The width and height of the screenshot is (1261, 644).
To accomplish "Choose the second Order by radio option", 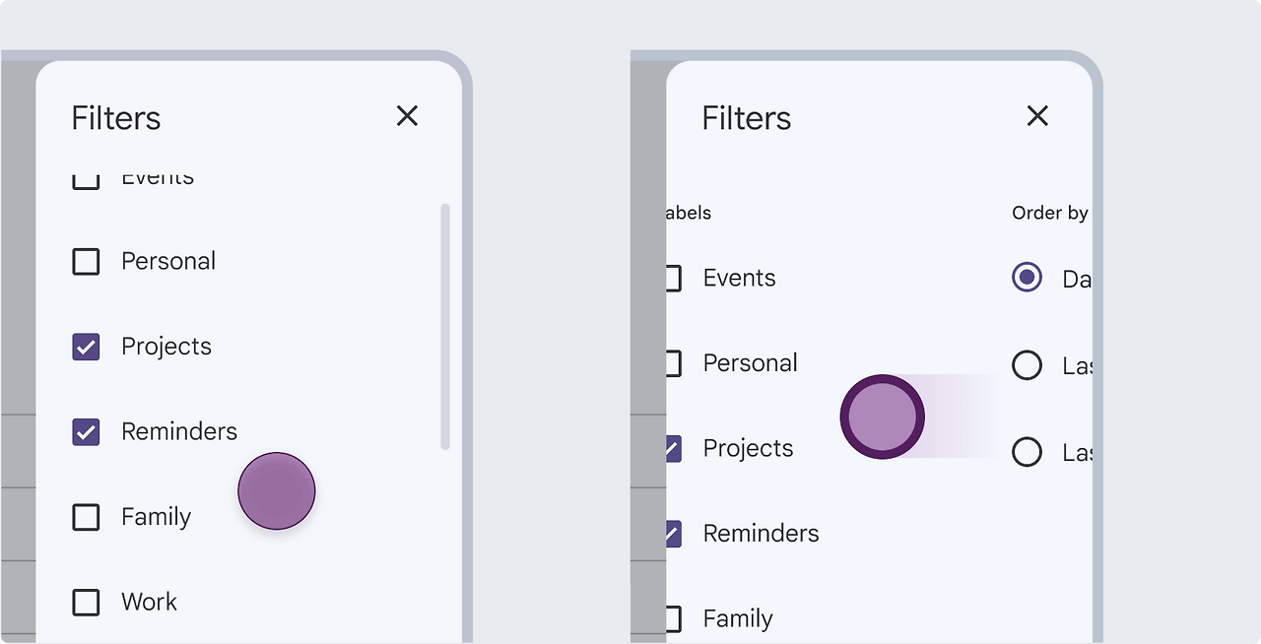I will [x=1027, y=365].
